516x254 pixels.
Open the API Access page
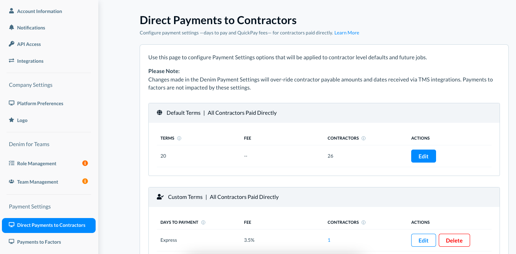coord(29,44)
